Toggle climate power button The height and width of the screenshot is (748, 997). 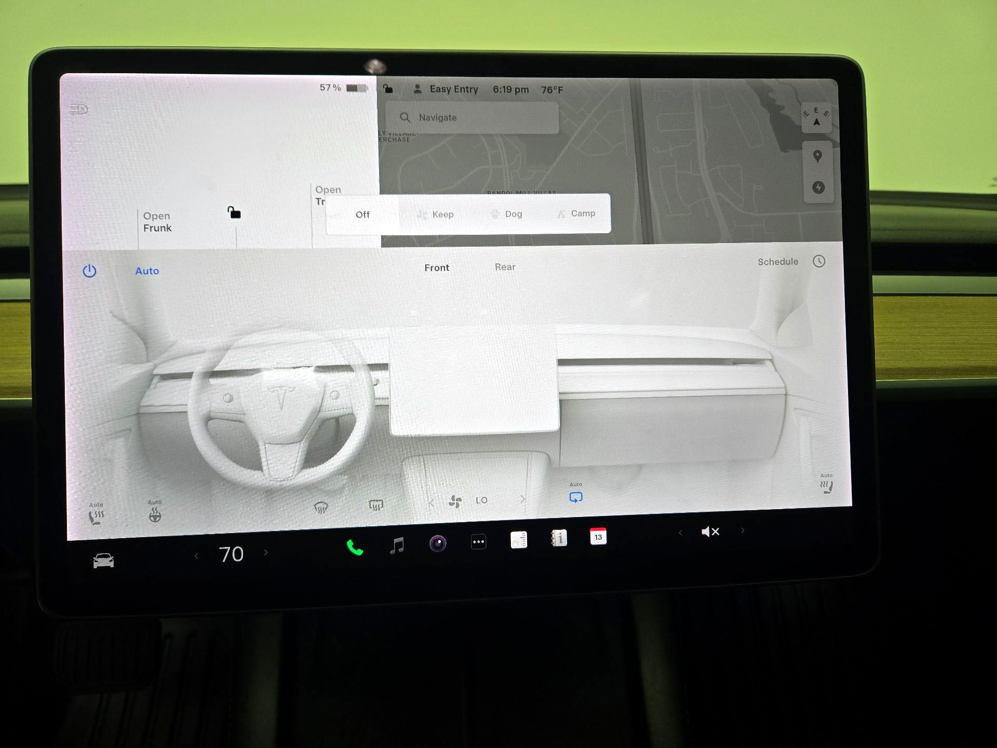point(89,271)
